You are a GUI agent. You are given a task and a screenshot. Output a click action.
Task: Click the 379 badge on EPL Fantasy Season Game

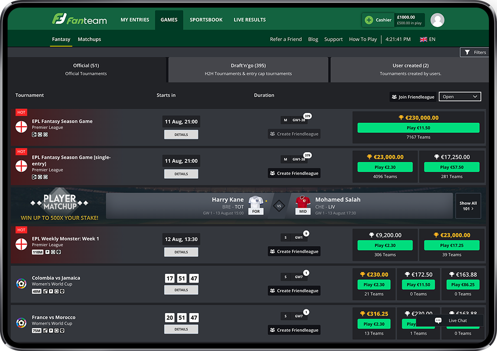click(307, 116)
